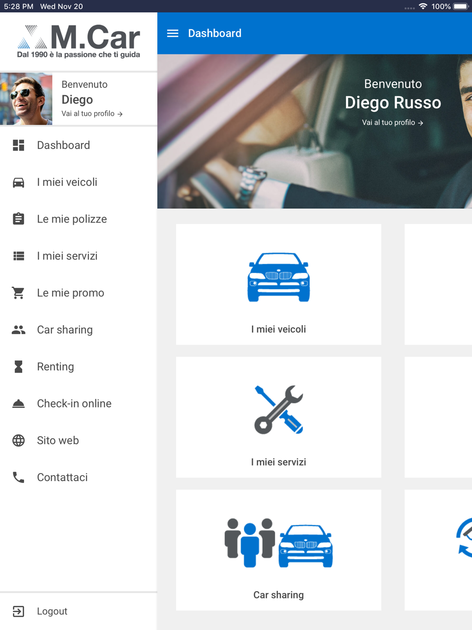Tap the WiFi status icon
472x630 pixels.
(423, 6)
